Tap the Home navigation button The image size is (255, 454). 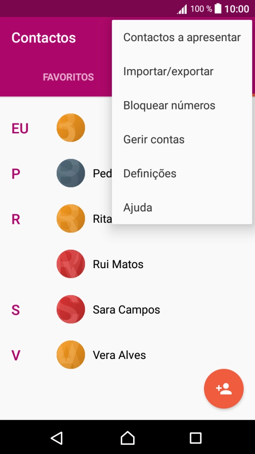click(x=127, y=437)
